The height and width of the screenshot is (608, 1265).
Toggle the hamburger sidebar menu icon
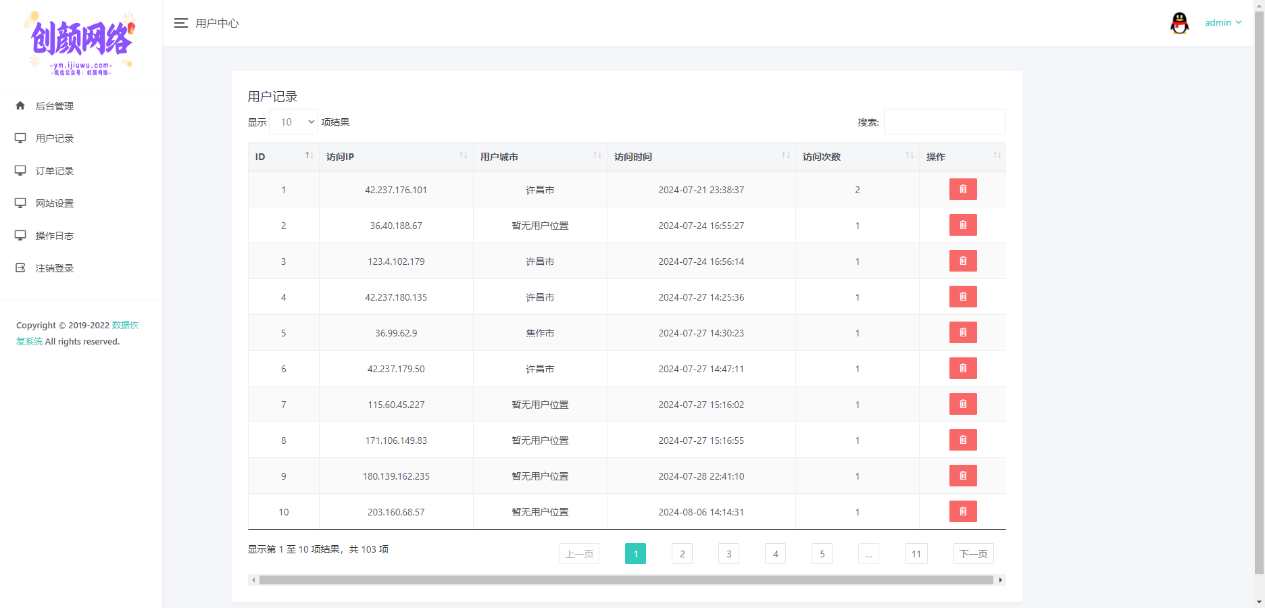coord(180,23)
